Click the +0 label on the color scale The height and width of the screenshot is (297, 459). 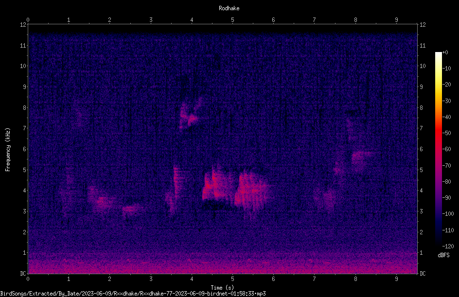click(x=445, y=52)
